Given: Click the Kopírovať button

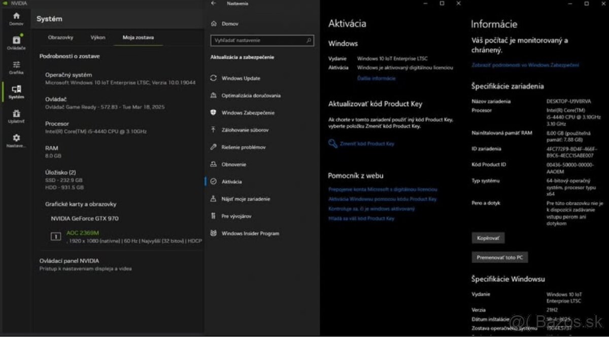Looking at the screenshot, I should 488,238.
